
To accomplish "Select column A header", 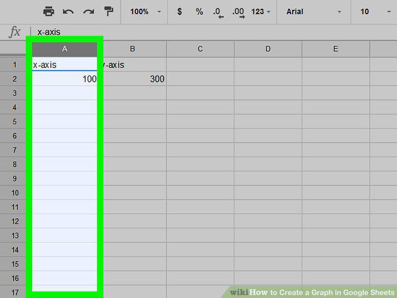I will tap(64, 49).
